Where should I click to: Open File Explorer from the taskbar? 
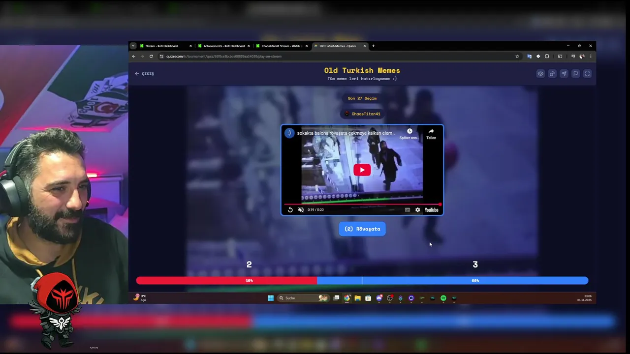357,298
